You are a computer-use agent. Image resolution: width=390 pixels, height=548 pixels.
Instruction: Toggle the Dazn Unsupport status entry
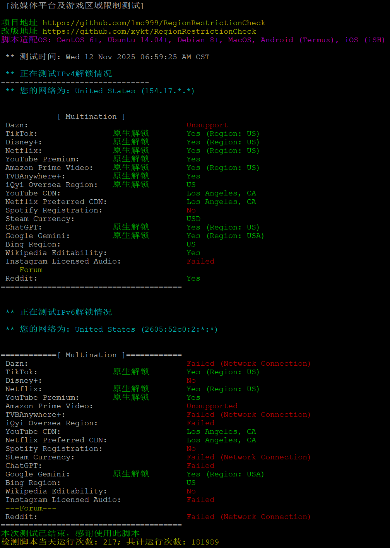(207, 125)
